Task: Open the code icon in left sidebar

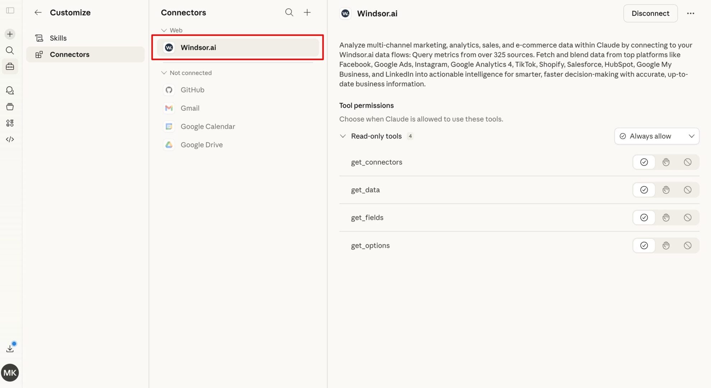Action: tap(10, 139)
